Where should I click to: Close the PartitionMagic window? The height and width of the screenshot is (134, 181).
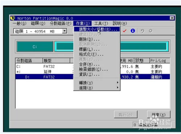tap(172, 18)
